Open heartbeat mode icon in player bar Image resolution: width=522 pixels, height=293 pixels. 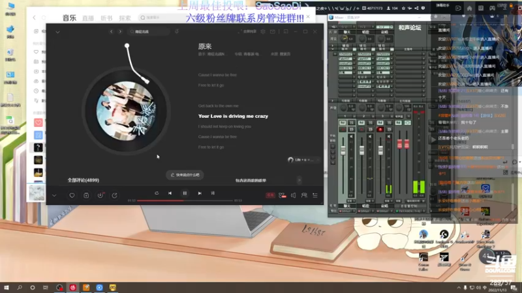tap(282, 195)
